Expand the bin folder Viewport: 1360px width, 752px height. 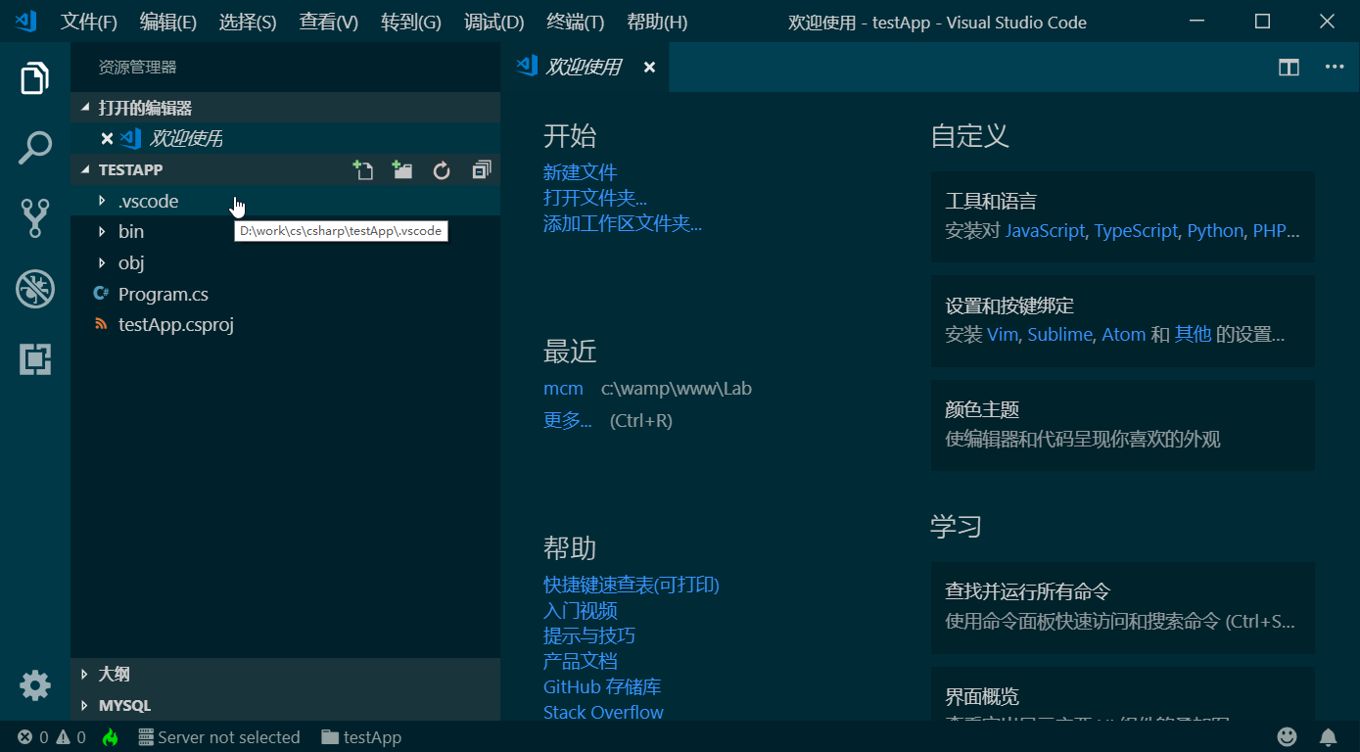coord(130,232)
